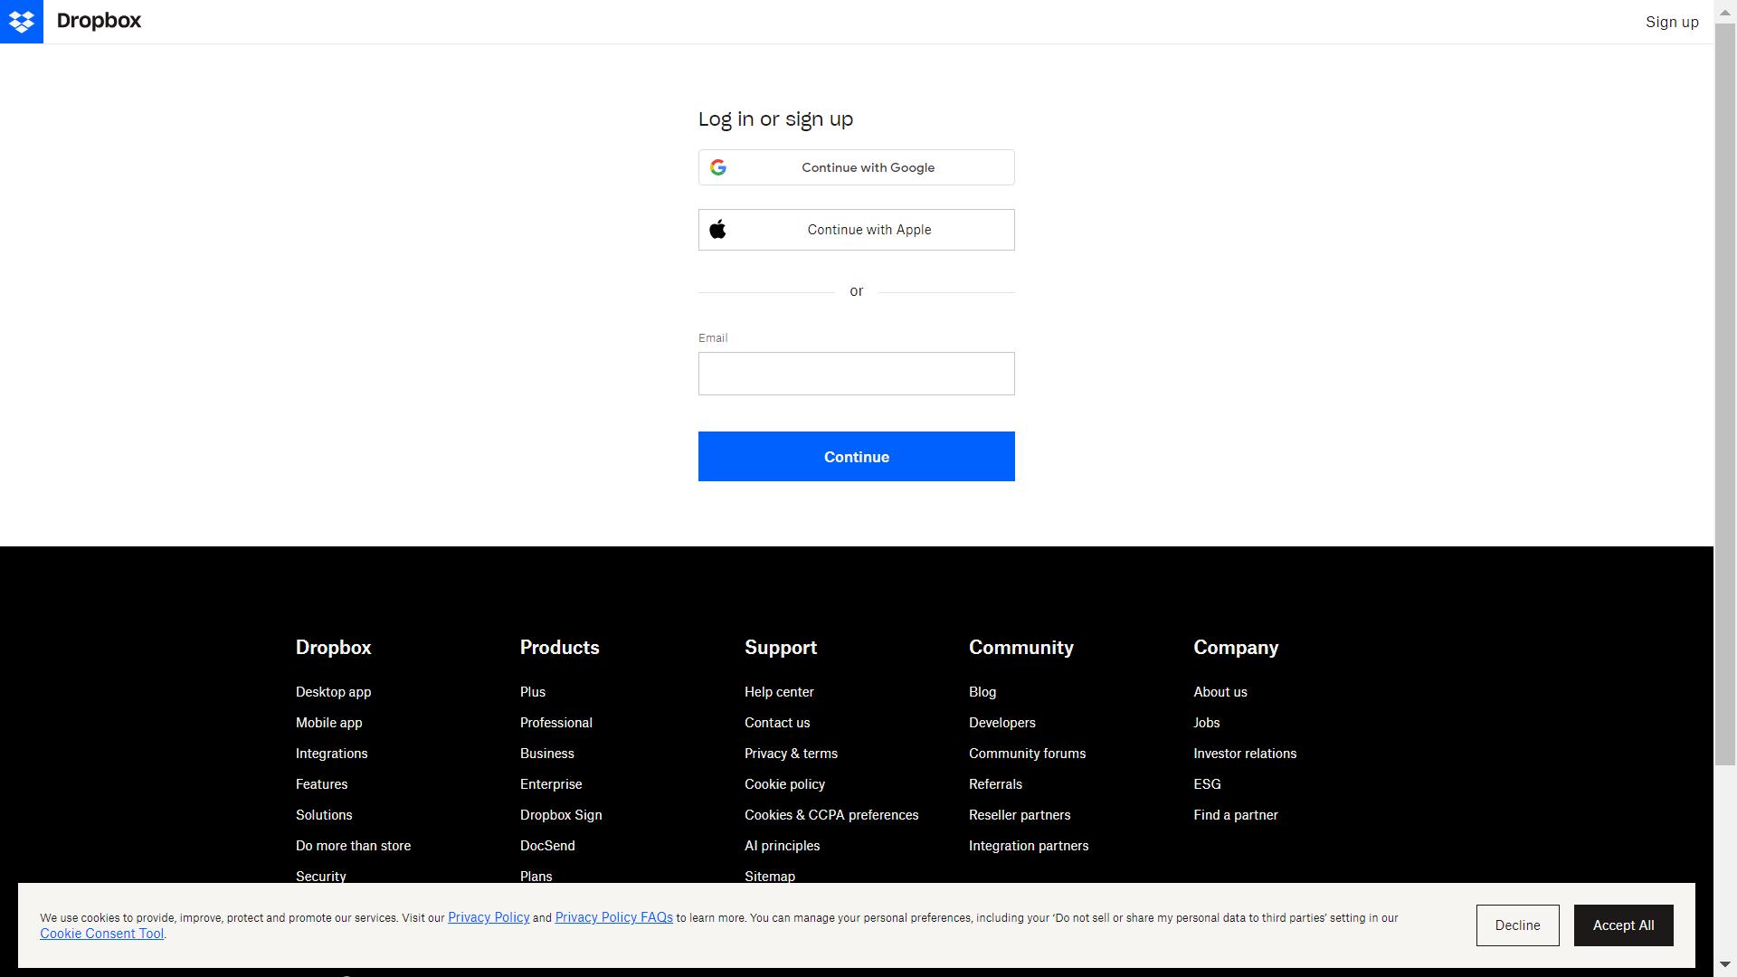Screen dimensions: 1737x977
Task: Click the dropdown arrow at bottom right
Action: pyautogui.click(x=1726, y=963)
